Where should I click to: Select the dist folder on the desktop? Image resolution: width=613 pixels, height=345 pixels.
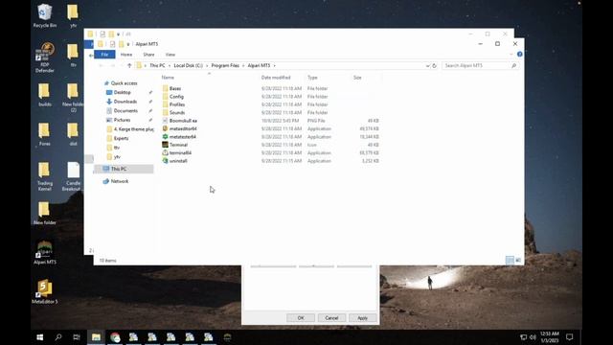(x=73, y=134)
